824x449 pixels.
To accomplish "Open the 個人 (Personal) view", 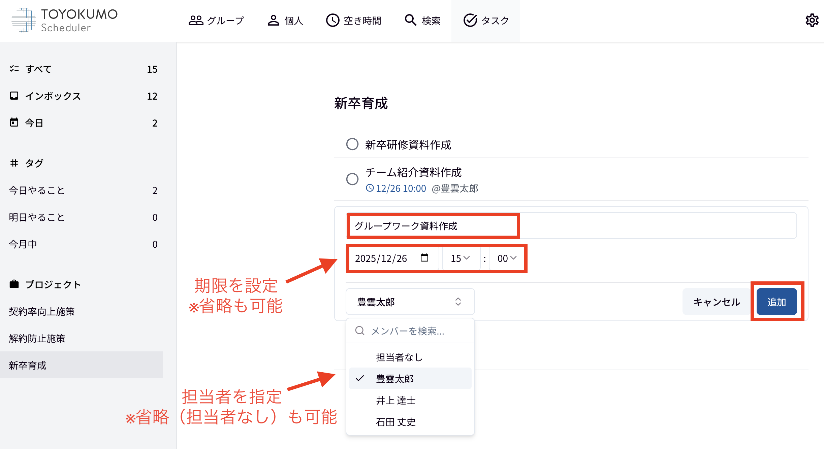I will click(286, 20).
